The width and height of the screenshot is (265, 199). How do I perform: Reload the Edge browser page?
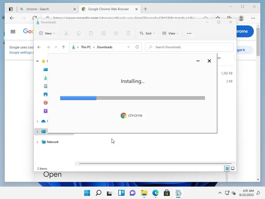point(35,18)
